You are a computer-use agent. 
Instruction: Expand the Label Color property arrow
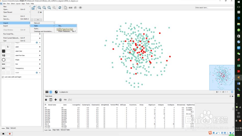click(x=40, y=51)
